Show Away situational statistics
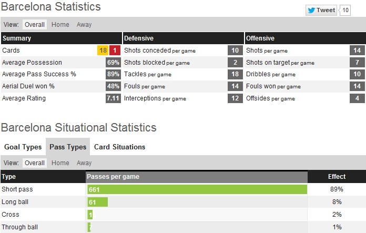 click(x=84, y=163)
